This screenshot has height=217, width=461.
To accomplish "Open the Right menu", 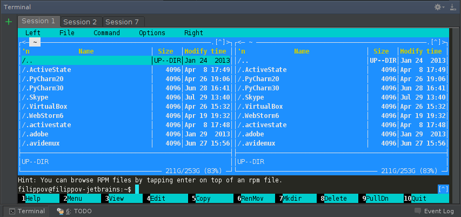I will point(193,33).
